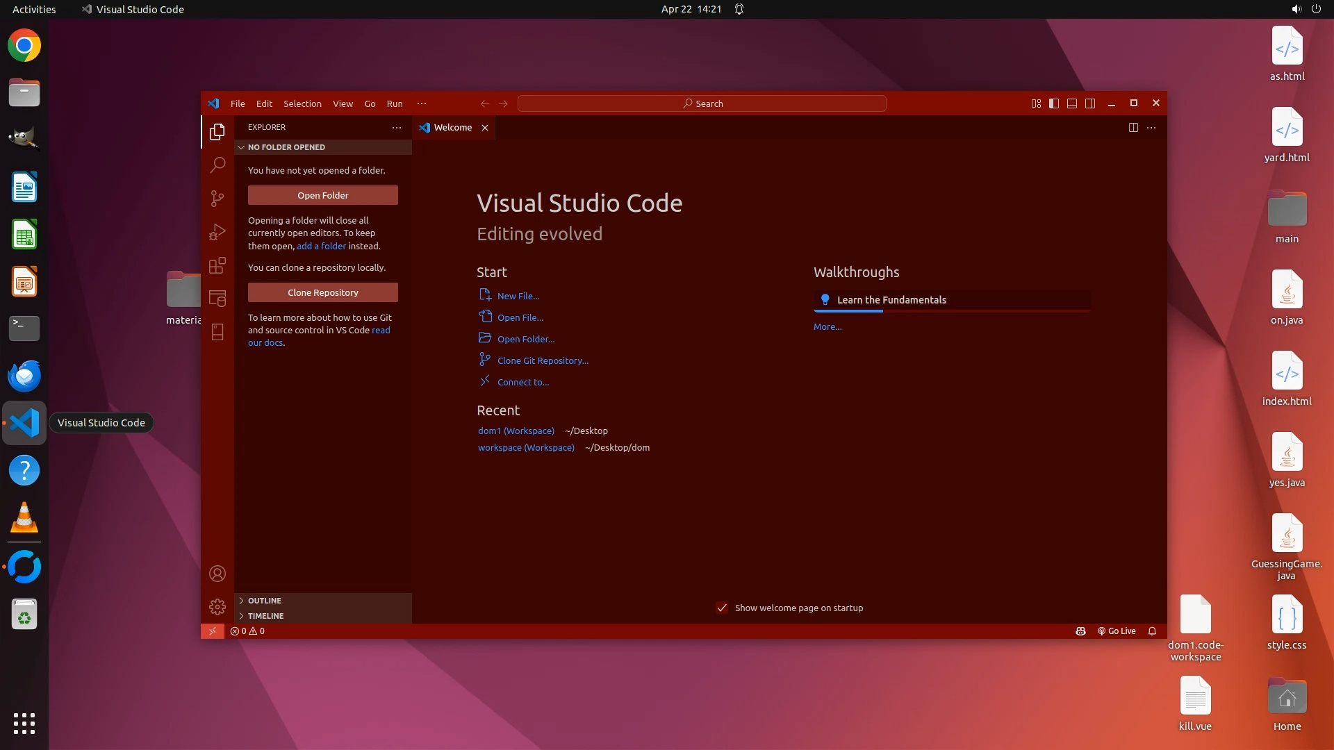Viewport: 1334px width, 750px height.
Task: Click the Accounts icon in activity bar
Action: [x=217, y=574]
